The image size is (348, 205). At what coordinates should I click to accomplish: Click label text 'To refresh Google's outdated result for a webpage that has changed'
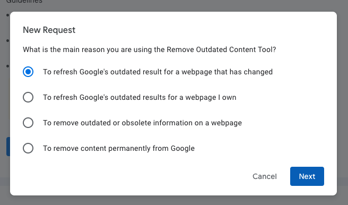click(158, 72)
